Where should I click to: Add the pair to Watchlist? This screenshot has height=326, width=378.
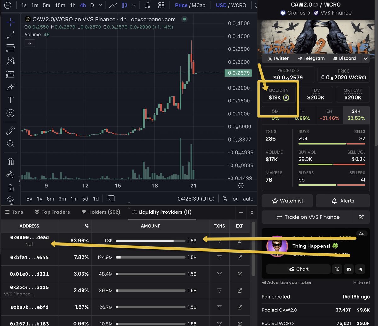point(287,201)
